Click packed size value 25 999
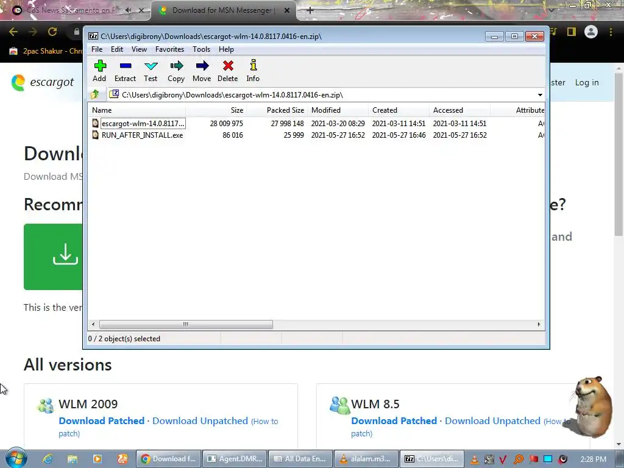Viewport: 624px width, 468px height. coord(294,135)
